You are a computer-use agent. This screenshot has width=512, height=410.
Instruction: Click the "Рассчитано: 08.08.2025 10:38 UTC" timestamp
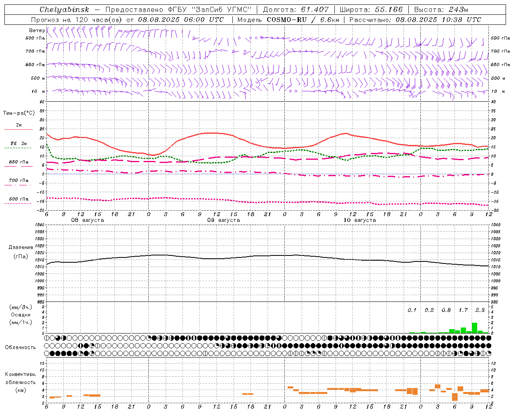(415, 20)
